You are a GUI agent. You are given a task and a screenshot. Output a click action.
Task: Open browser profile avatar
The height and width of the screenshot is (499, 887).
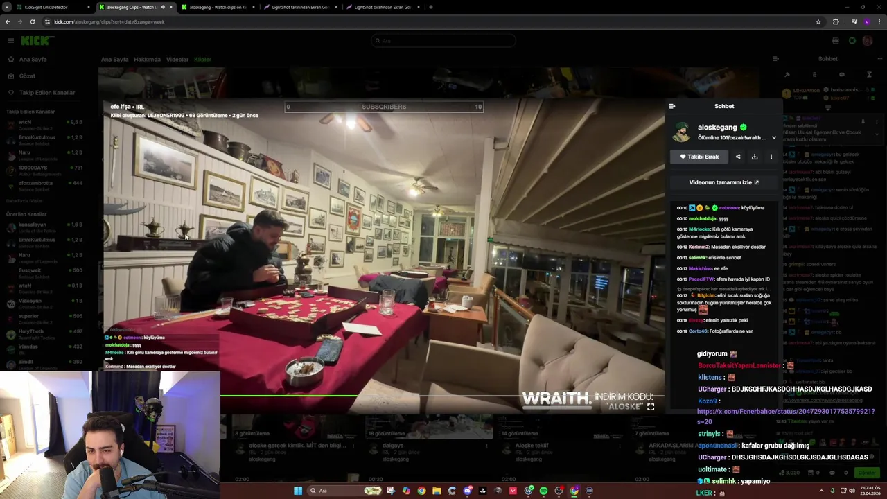tap(866, 21)
